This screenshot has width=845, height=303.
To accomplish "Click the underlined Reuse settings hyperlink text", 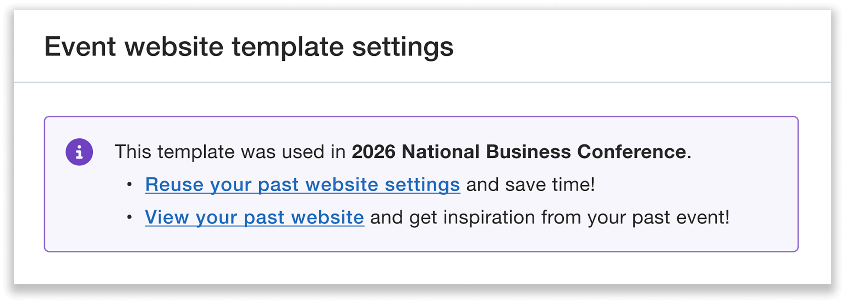I will (x=302, y=184).
